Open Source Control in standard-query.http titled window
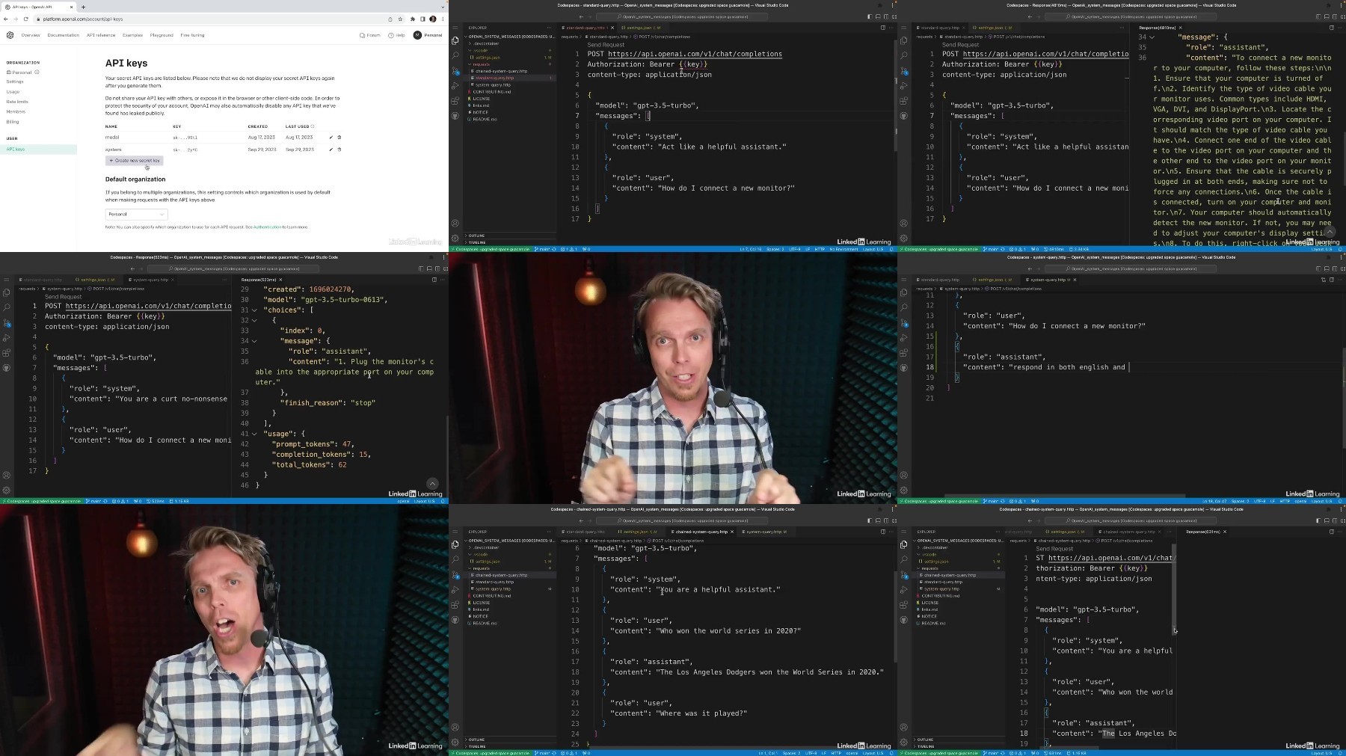The height and width of the screenshot is (756, 1346). coord(455,71)
